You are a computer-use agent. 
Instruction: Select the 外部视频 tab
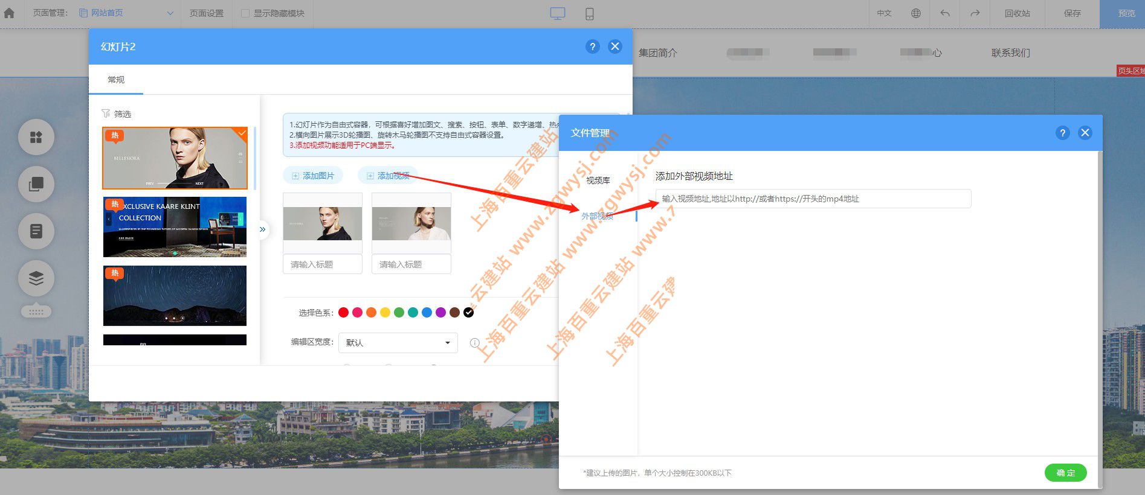click(598, 216)
